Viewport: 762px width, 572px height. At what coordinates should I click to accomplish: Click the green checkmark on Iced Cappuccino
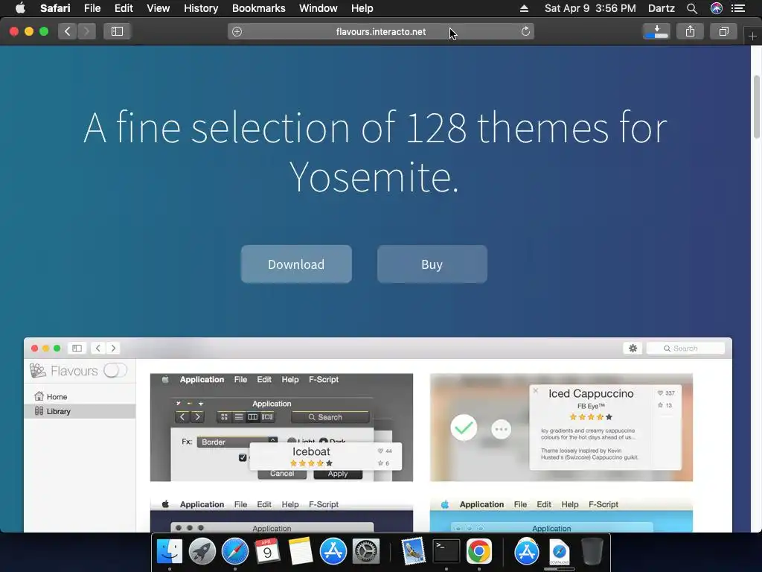[464, 428]
